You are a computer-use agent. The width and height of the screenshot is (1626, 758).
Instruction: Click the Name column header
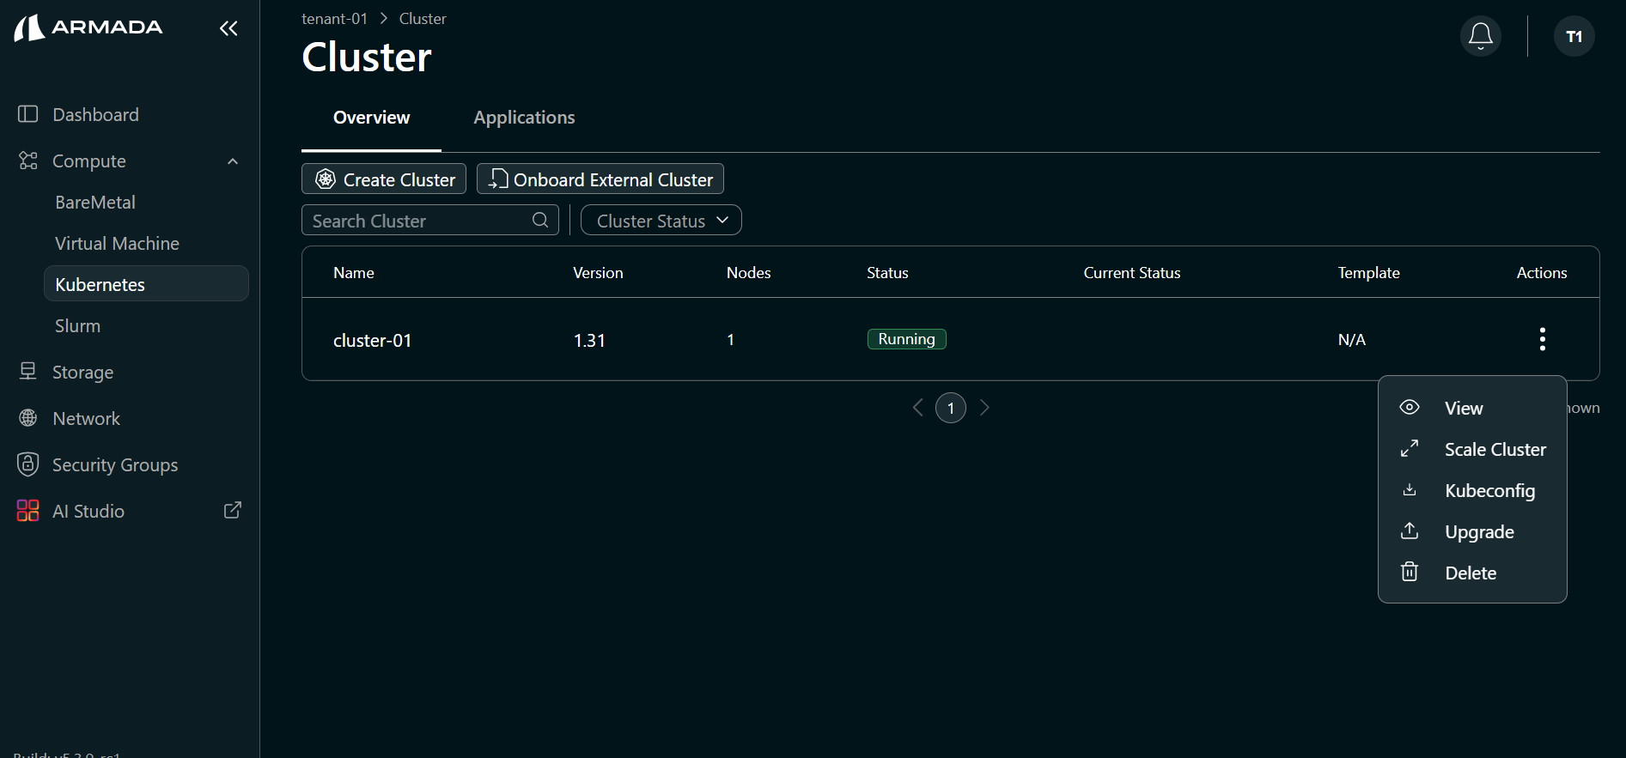pyautogui.click(x=354, y=273)
